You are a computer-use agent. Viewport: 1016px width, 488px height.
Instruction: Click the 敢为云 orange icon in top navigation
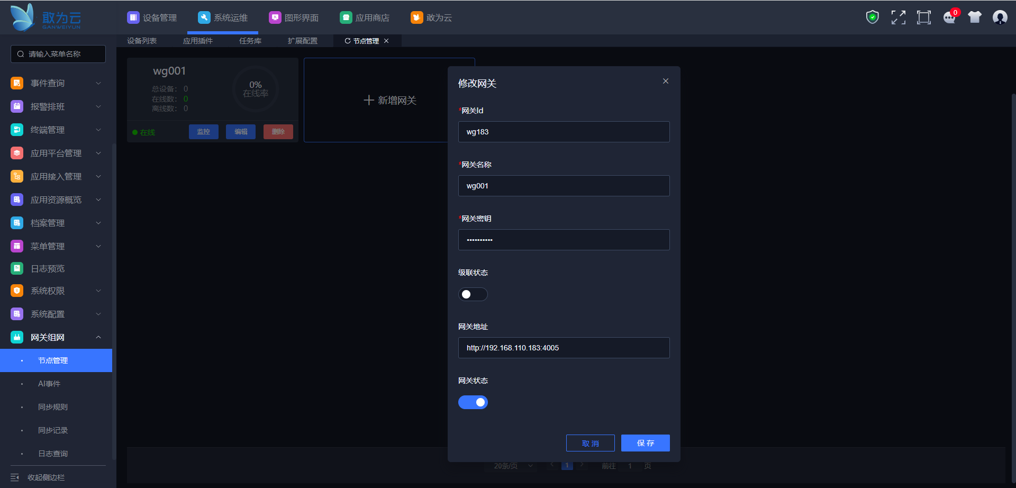tap(417, 17)
